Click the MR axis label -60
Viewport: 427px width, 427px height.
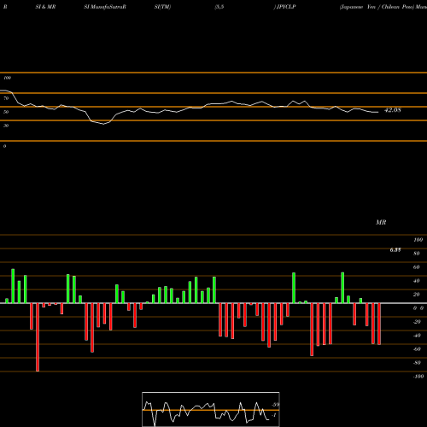point(417,349)
